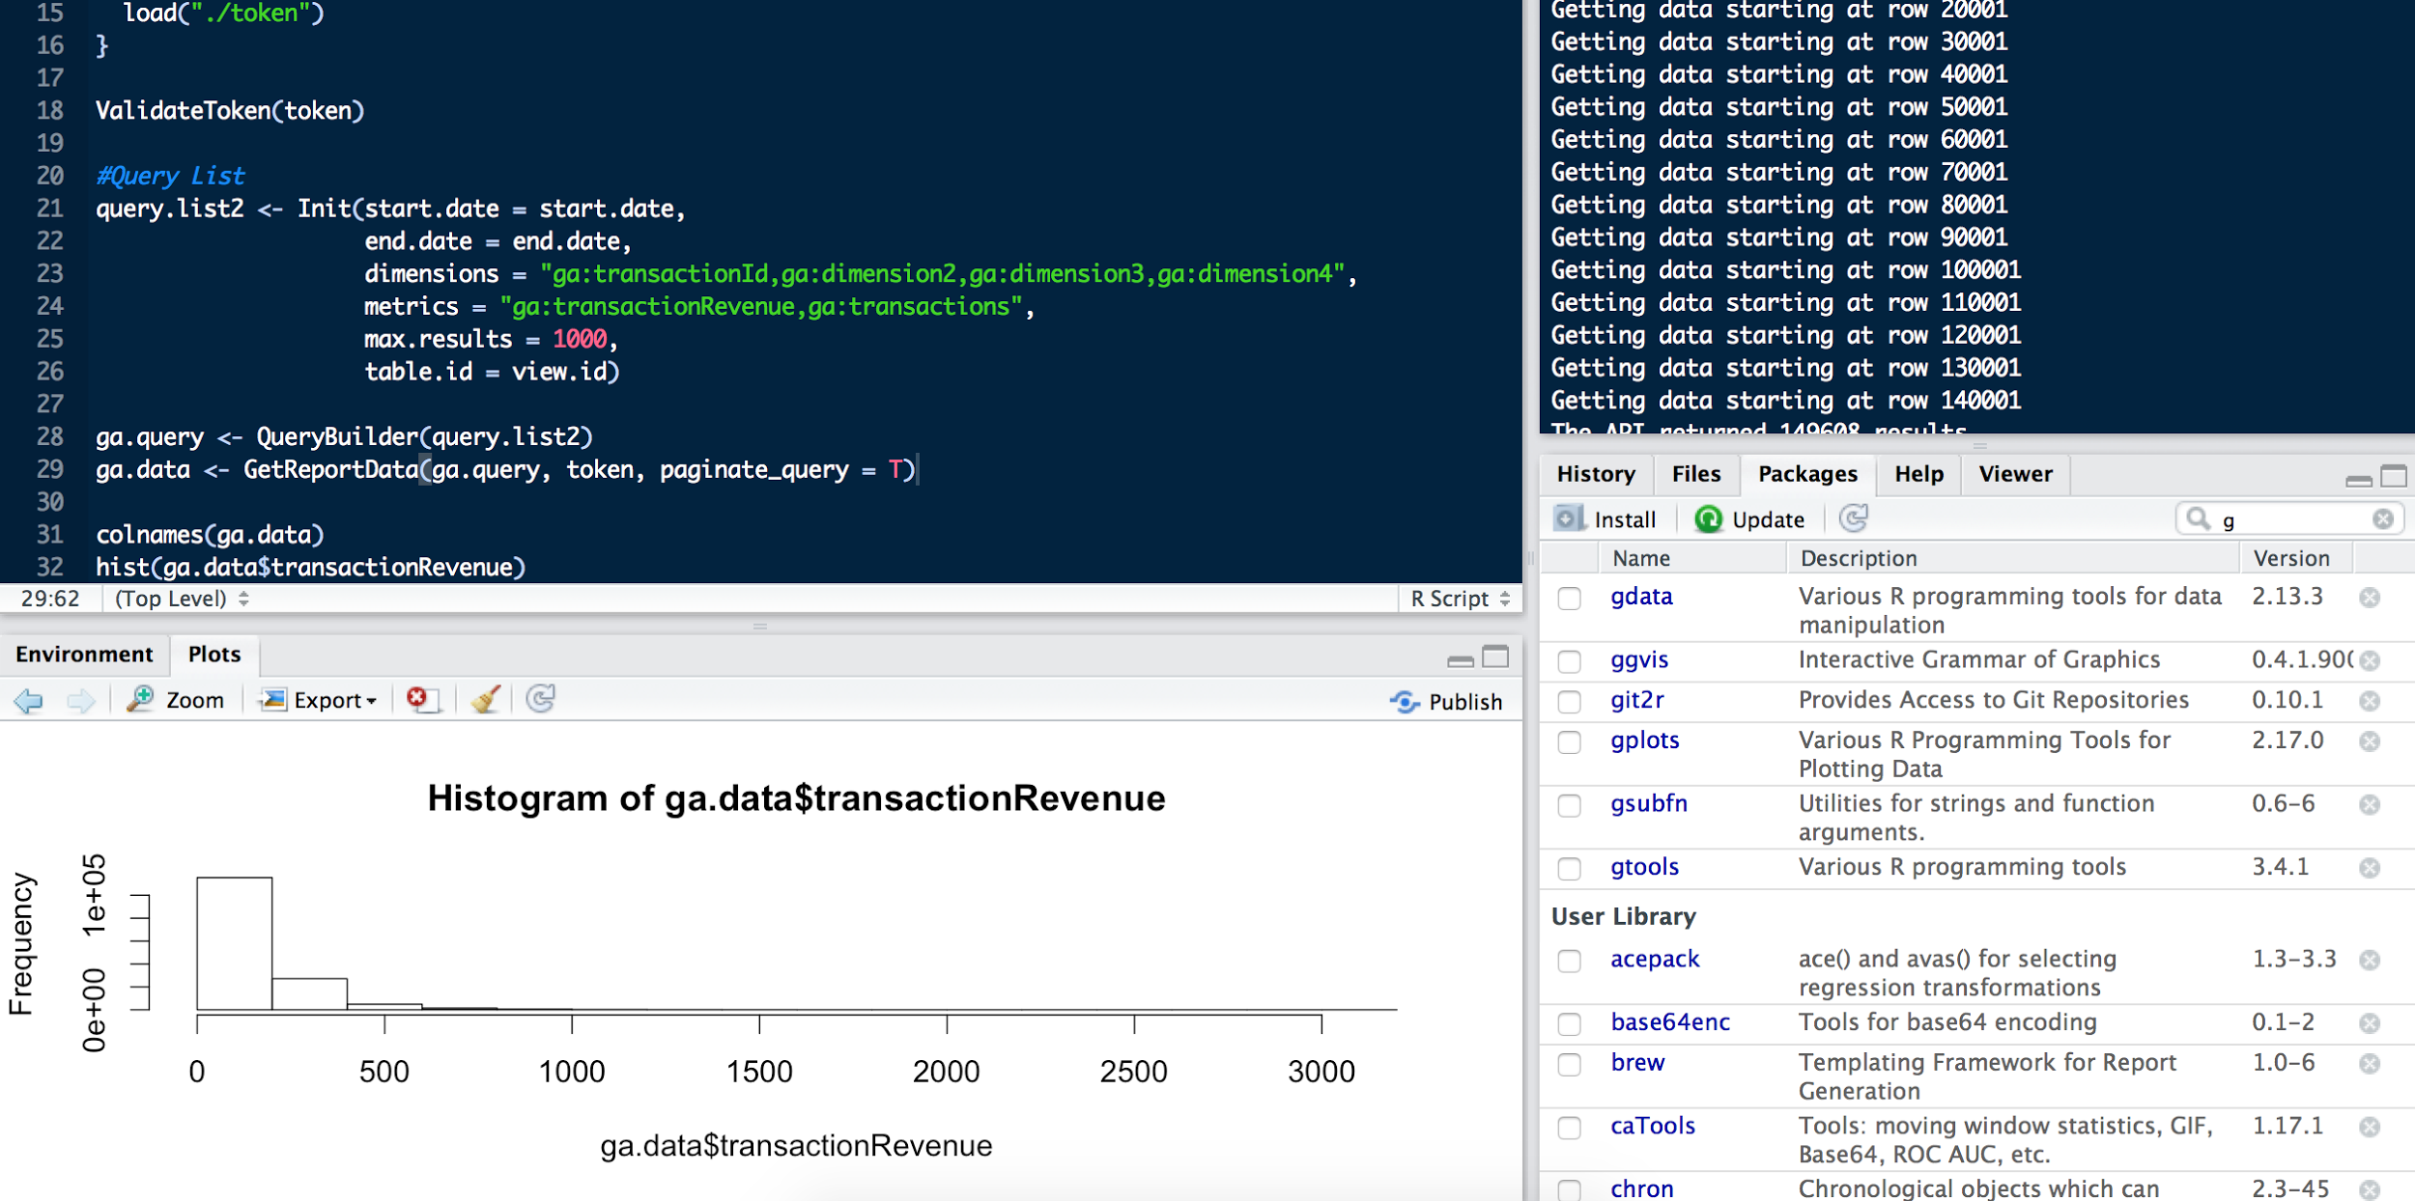Open the git2r package link
The height and width of the screenshot is (1201, 2415).
pos(1636,700)
